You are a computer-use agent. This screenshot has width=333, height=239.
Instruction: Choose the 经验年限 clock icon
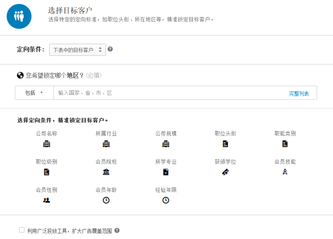[x=166, y=200]
